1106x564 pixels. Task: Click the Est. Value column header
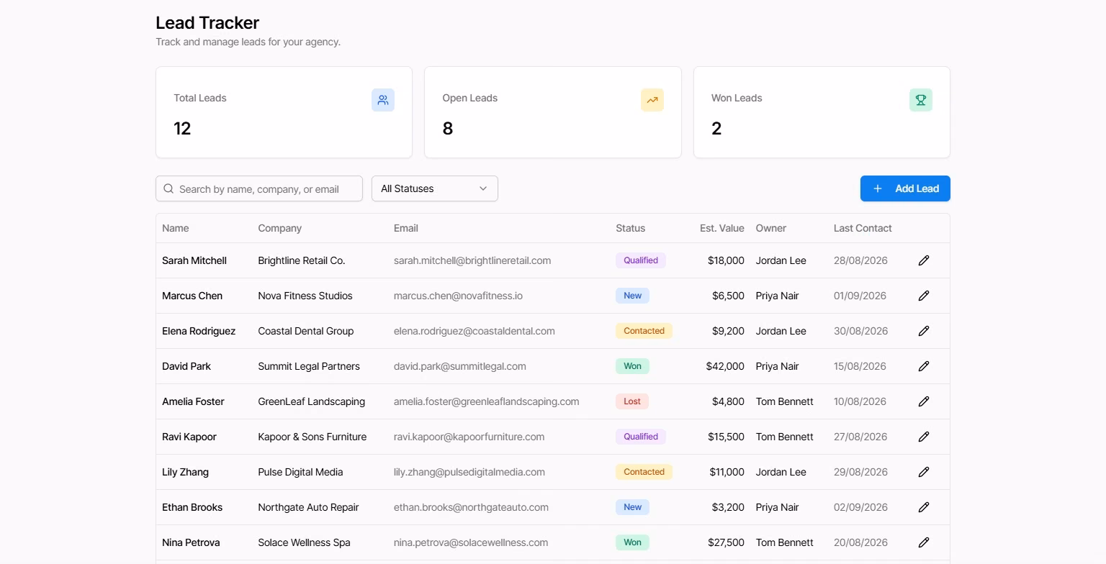722,228
